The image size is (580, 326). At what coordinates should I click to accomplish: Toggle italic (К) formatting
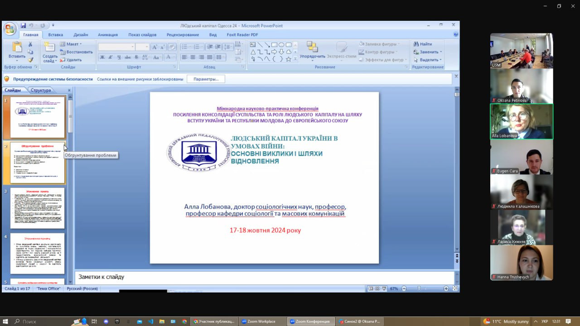111,57
